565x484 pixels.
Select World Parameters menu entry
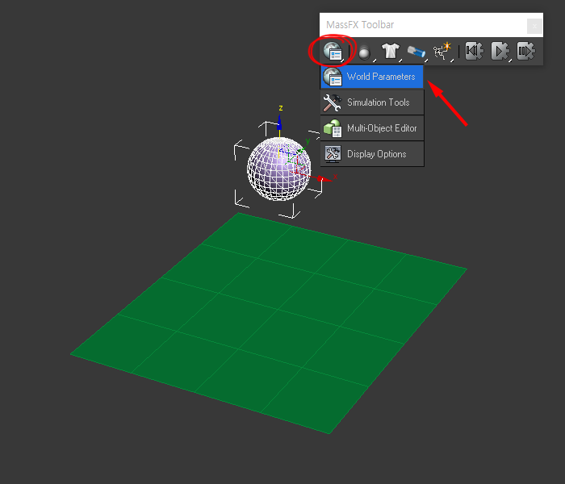tap(372, 77)
